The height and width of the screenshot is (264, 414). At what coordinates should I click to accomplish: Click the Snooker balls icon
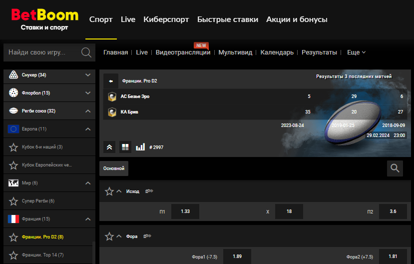13,75
